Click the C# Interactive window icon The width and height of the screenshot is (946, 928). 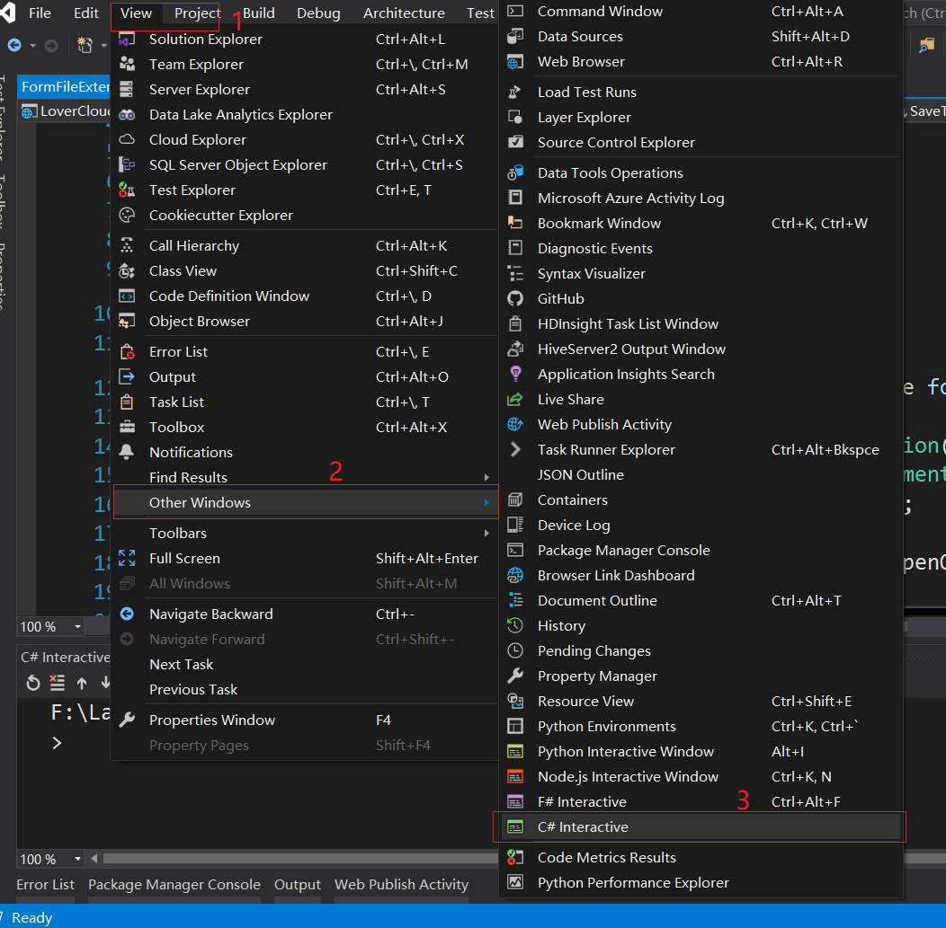[515, 827]
